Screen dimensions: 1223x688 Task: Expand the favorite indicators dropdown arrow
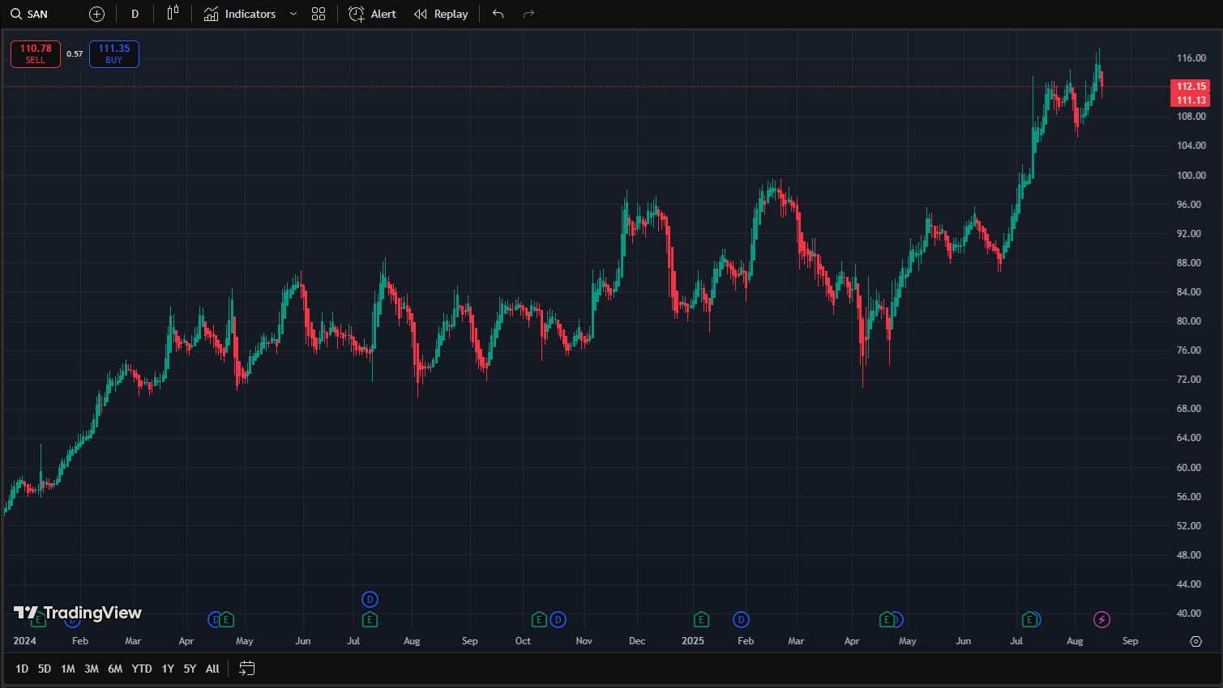click(293, 14)
